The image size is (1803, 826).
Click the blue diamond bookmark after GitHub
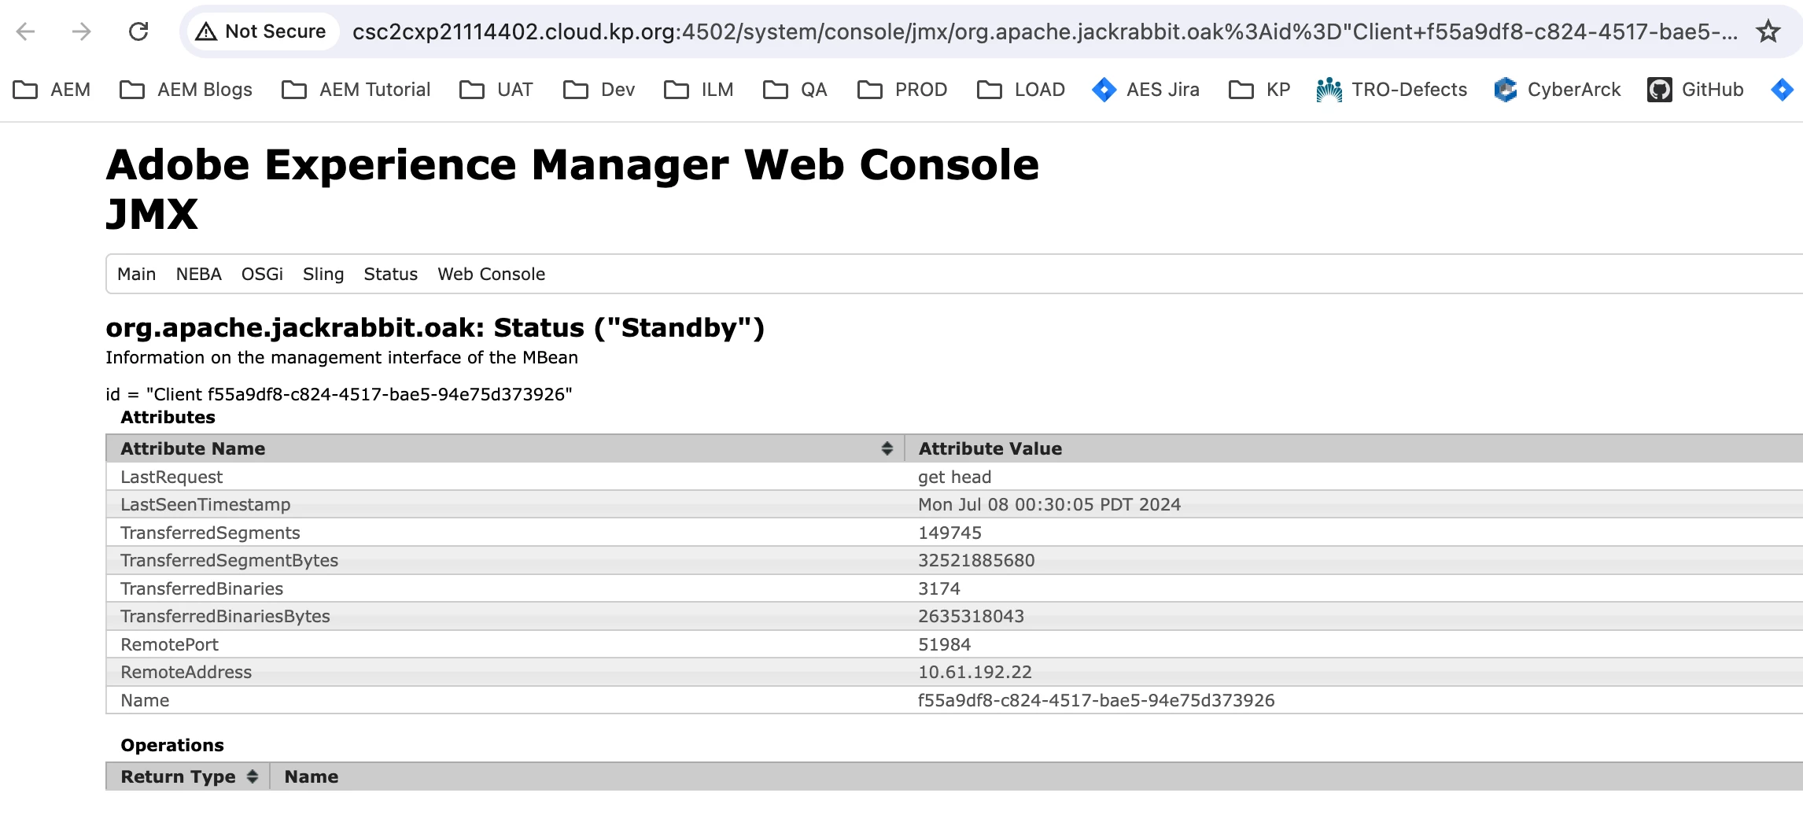click(x=1782, y=90)
